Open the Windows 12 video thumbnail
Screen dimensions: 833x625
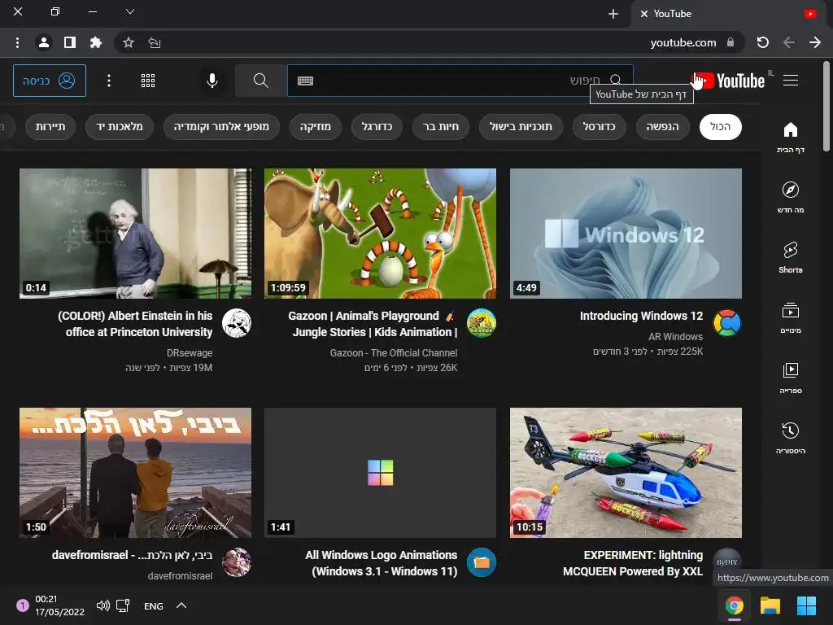point(626,234)
